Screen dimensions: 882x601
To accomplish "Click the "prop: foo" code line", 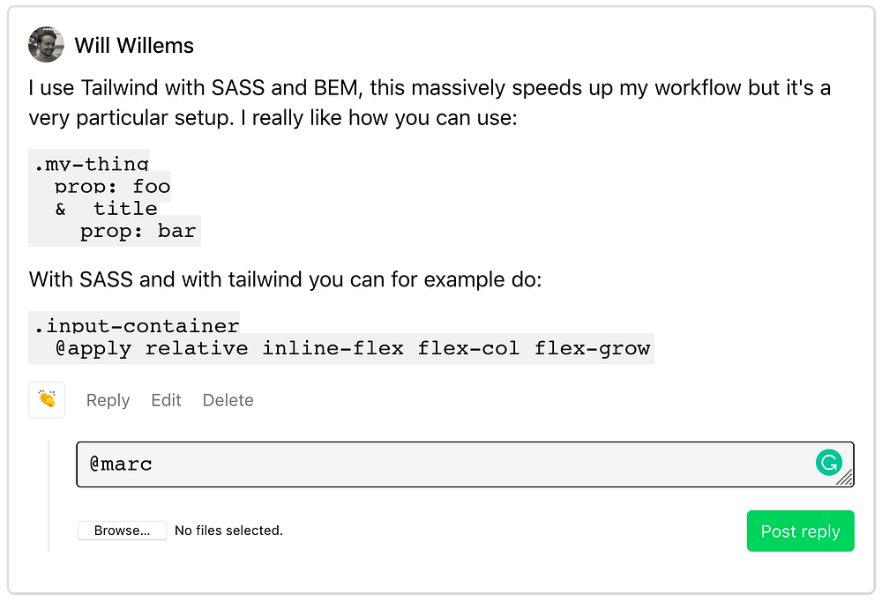I will click(x=112, y=186).
